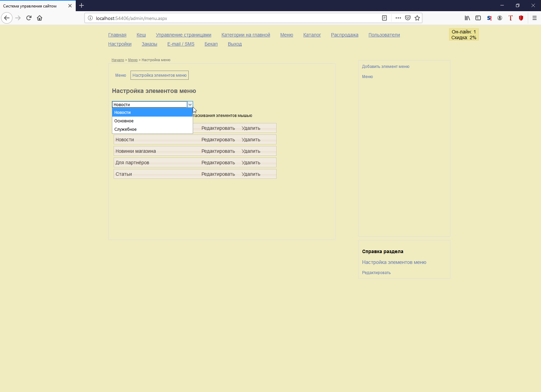Open the Firefox account menu

coord(500,18)
